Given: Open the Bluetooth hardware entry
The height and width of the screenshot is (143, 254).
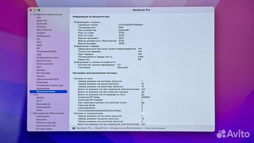Looking at the screenshot, I should point(42,24).
